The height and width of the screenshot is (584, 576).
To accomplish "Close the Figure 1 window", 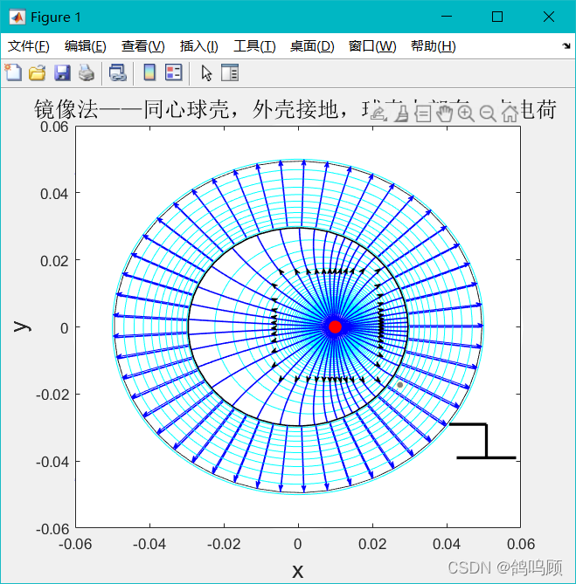I will pos(548,17).
